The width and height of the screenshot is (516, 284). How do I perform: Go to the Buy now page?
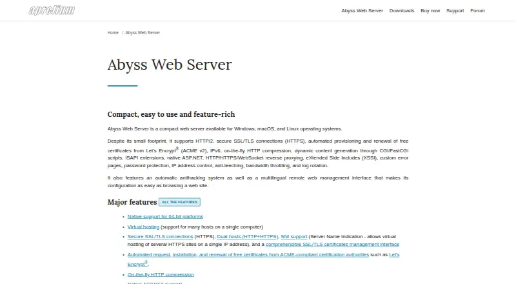(430, 10)
